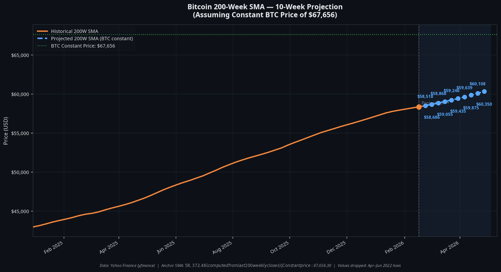Click the blue dot labeled $59,875
The width and height of the screenshot is (501, 272).
[471, 95]
